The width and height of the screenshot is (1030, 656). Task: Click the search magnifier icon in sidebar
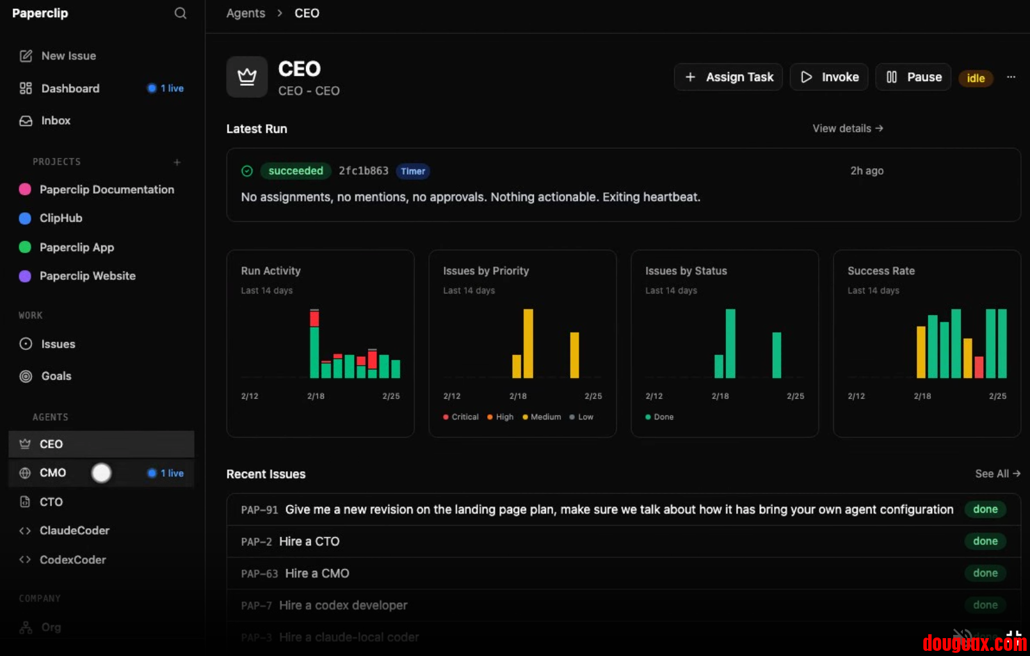point(181,13)
